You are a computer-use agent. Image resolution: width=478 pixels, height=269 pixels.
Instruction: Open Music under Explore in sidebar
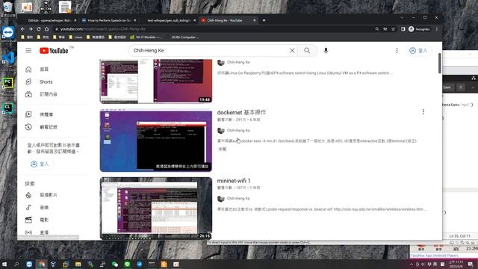[44, 208]
